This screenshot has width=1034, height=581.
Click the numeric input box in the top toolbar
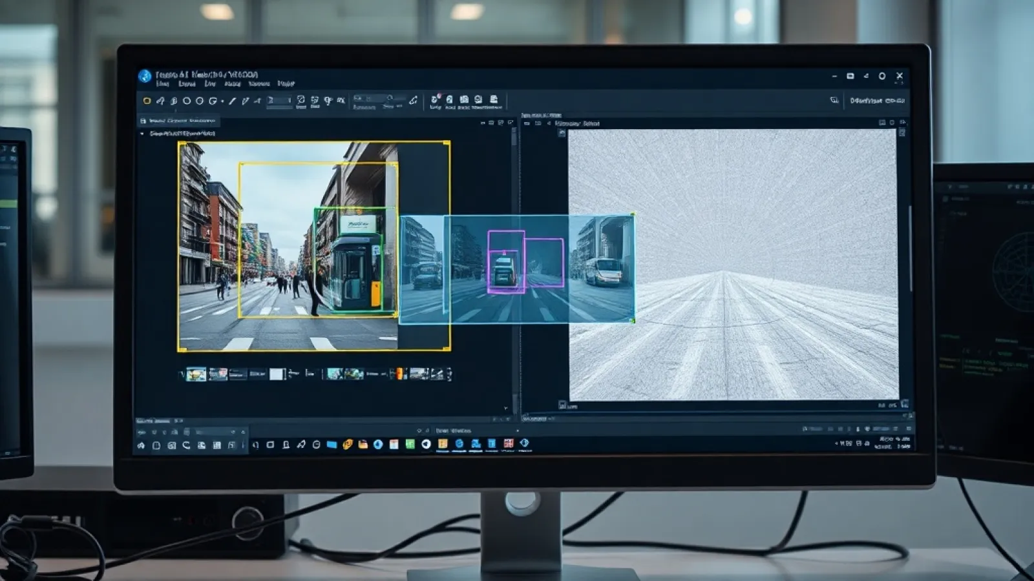point(279,101)
